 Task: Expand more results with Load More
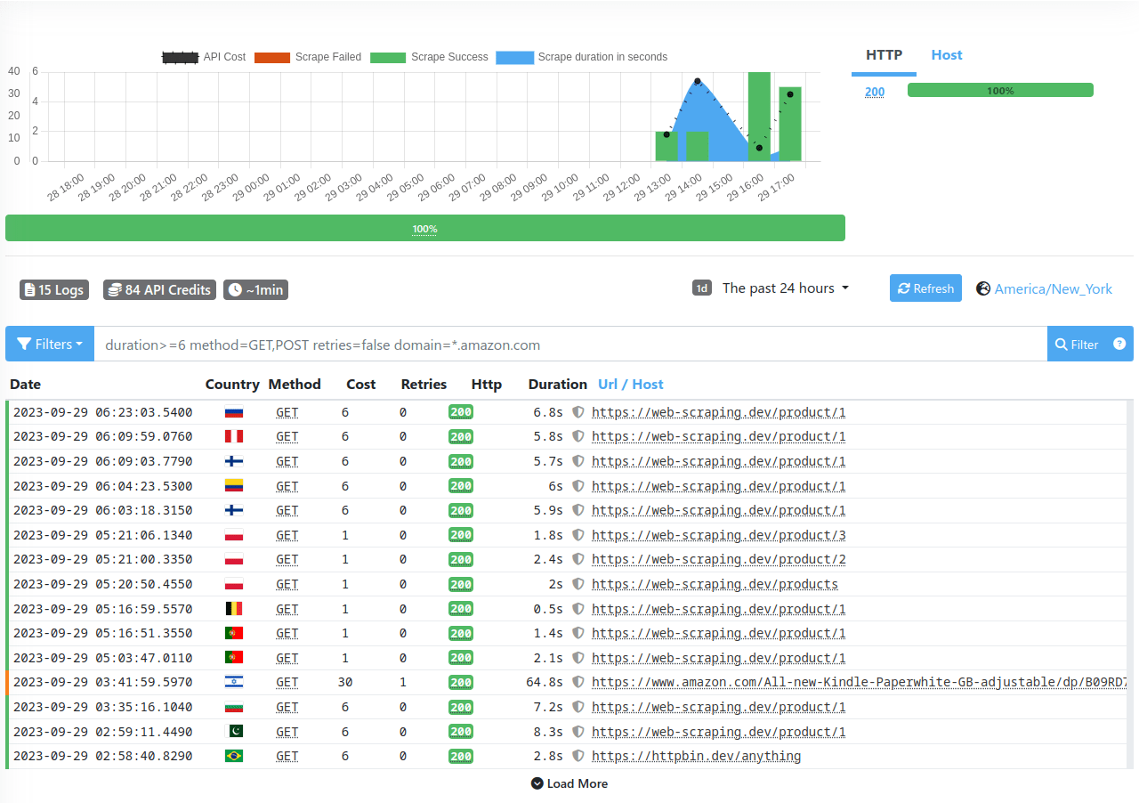coord(569,783)
